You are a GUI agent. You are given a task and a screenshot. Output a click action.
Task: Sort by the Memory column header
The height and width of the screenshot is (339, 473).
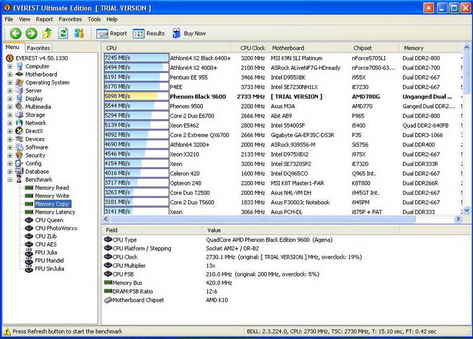[x=429, y=48]
